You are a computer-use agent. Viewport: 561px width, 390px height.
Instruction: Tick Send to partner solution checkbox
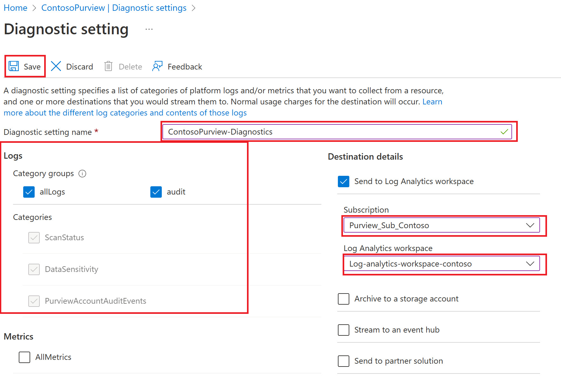click(344, 361)
